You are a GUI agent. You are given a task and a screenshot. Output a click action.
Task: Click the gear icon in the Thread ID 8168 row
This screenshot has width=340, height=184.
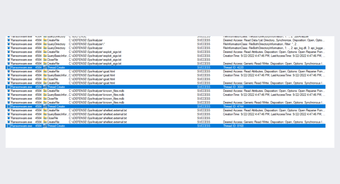(45, 126)
